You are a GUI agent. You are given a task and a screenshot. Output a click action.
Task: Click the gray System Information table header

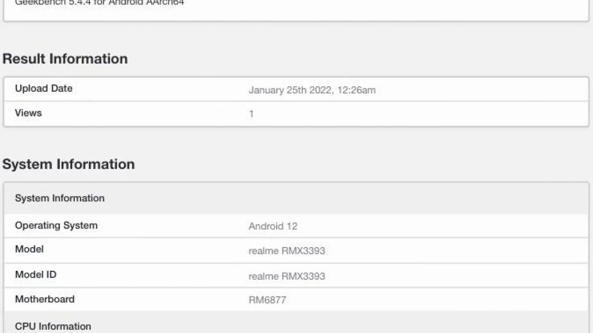[x=60, y=198]
